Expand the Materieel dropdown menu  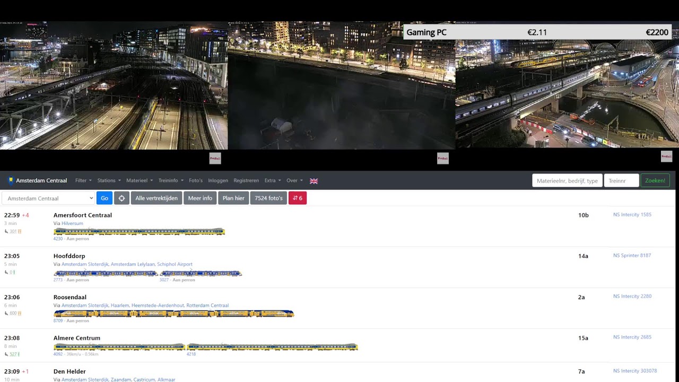point(140,180)
